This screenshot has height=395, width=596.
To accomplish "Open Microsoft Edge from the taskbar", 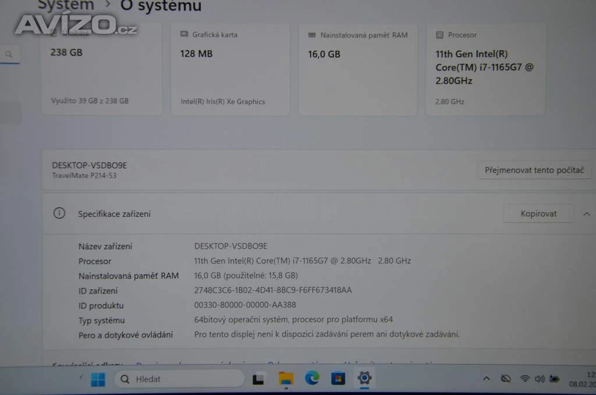I will (313, 379).
